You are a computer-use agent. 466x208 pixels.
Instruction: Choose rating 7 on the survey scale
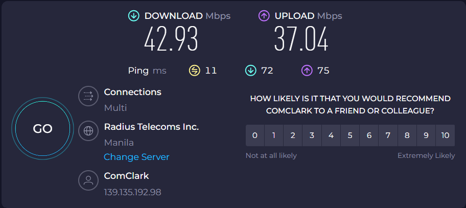point(388,135)
